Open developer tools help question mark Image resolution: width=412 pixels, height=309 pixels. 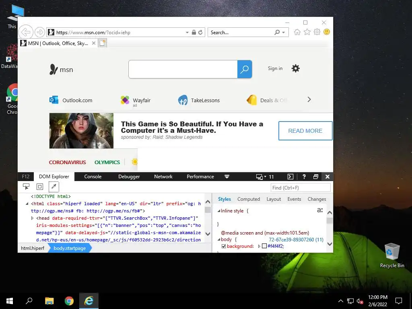pos(304,177)
